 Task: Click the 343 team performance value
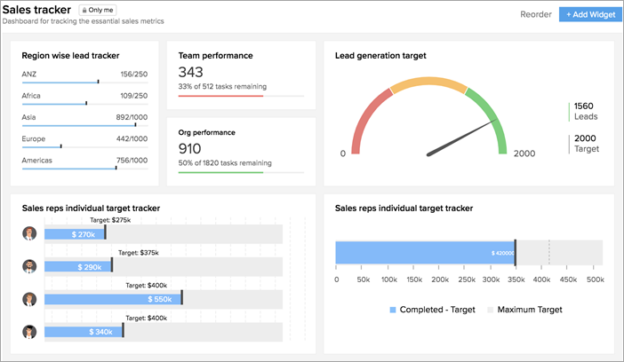[x=190, y=72]
